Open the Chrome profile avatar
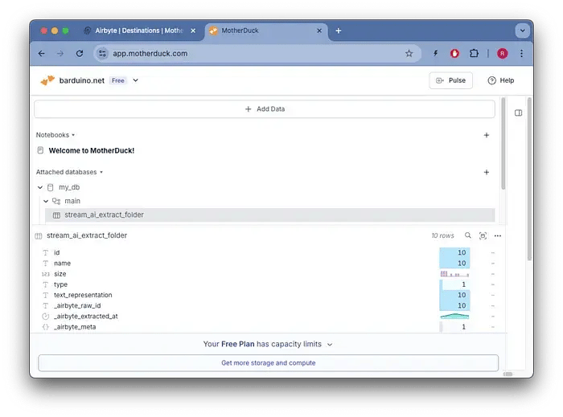The image size is (563, 417). click(x=502, y=53)
